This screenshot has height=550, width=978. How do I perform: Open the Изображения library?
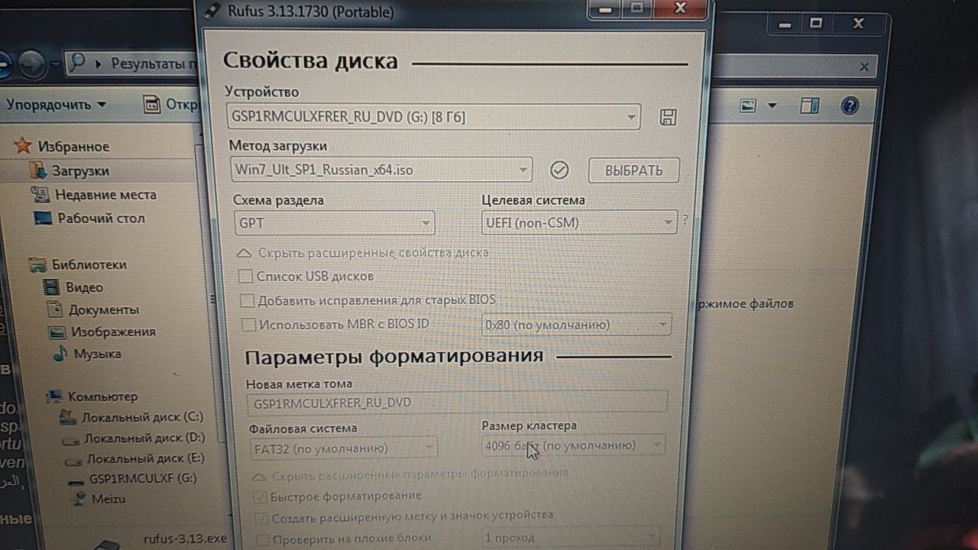tap(102, 332)
